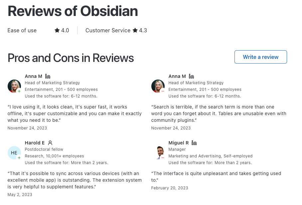Image resolution: width=302 pixels, height=205 pixels.
Task: Click the LinkedIn icon by Anna M's cons review
Action: point(191,76)
